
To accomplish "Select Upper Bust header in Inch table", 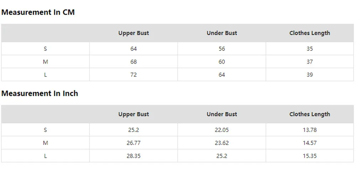I will click(133, 114).
